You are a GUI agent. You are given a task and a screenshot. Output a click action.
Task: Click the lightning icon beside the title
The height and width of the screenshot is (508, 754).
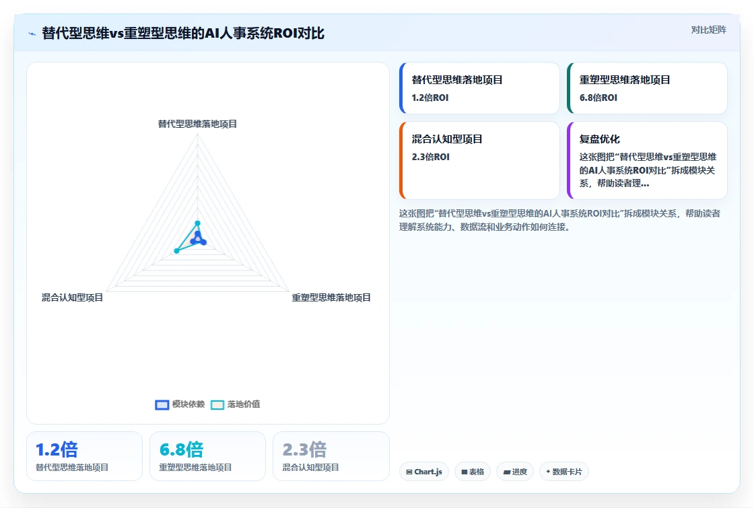tap(32, 34)
